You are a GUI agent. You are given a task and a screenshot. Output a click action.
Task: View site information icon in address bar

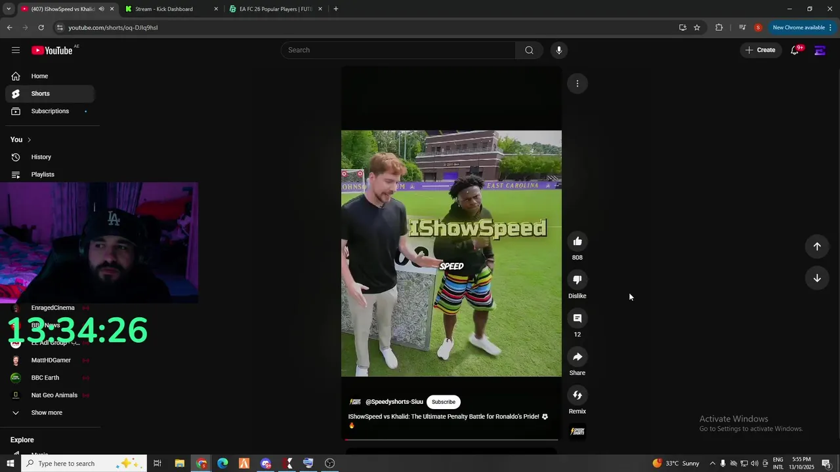click(60, 28)
